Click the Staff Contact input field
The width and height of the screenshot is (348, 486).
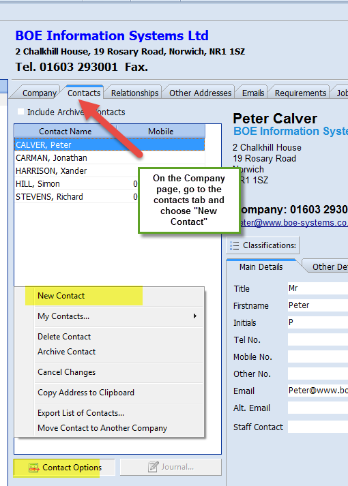point(318,427)
